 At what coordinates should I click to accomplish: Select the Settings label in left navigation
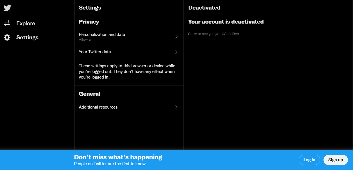27,37
